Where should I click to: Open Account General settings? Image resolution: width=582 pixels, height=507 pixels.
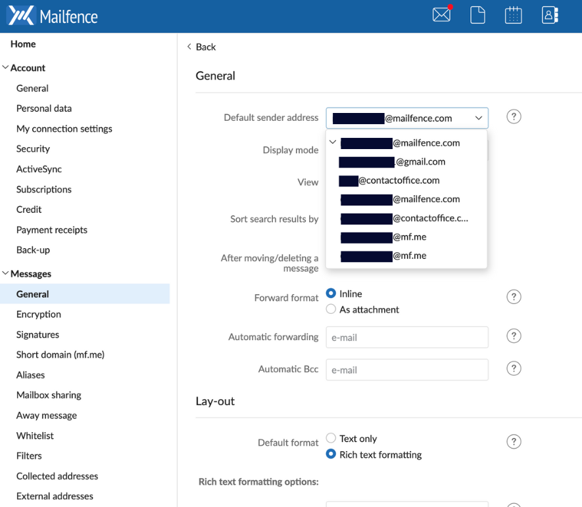(32, 88)
